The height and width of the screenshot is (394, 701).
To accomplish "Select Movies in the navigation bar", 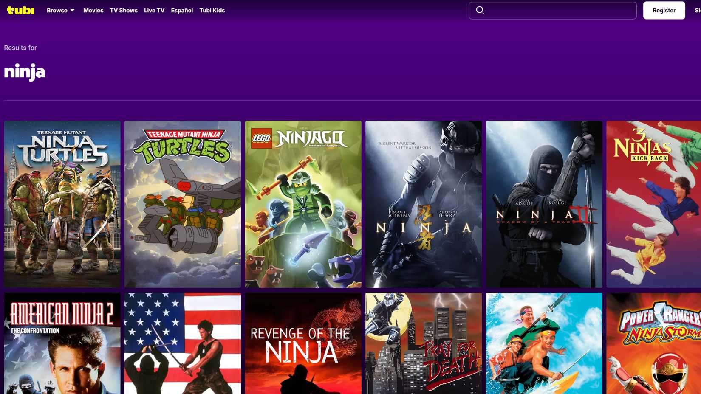I will pos(93,10).
